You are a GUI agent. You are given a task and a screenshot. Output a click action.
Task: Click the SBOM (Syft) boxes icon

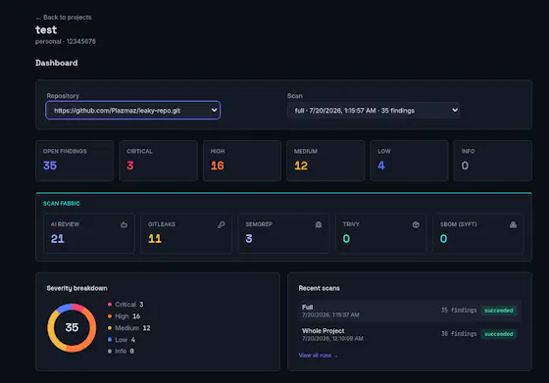coord(513,224)
